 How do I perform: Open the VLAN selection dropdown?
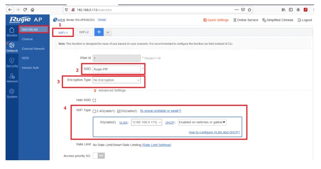pos(146,122)
